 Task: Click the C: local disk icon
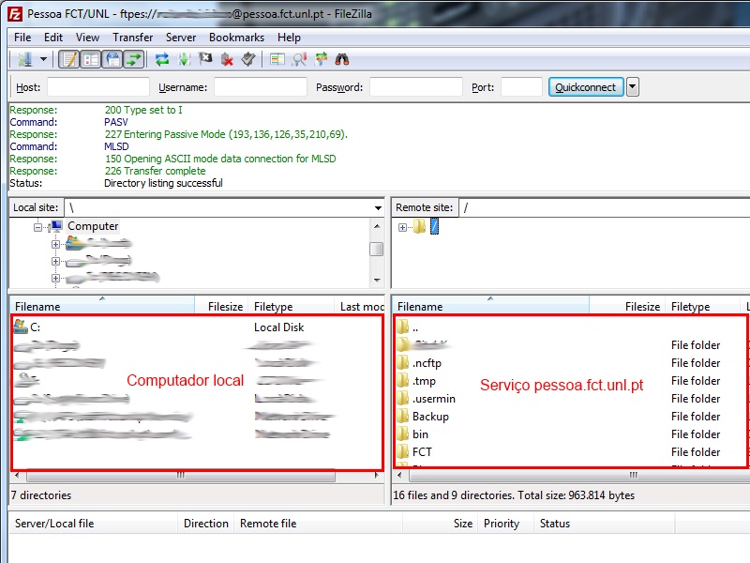tap(21, 327)
